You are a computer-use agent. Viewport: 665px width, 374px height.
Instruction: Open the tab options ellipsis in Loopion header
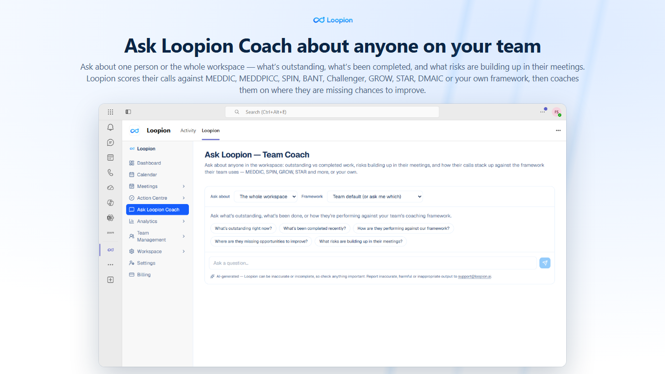(558, 131)
